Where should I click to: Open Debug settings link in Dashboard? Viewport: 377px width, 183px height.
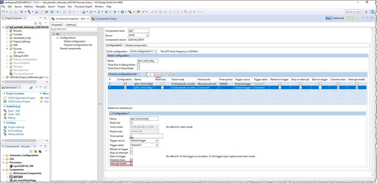click(16, 134)
